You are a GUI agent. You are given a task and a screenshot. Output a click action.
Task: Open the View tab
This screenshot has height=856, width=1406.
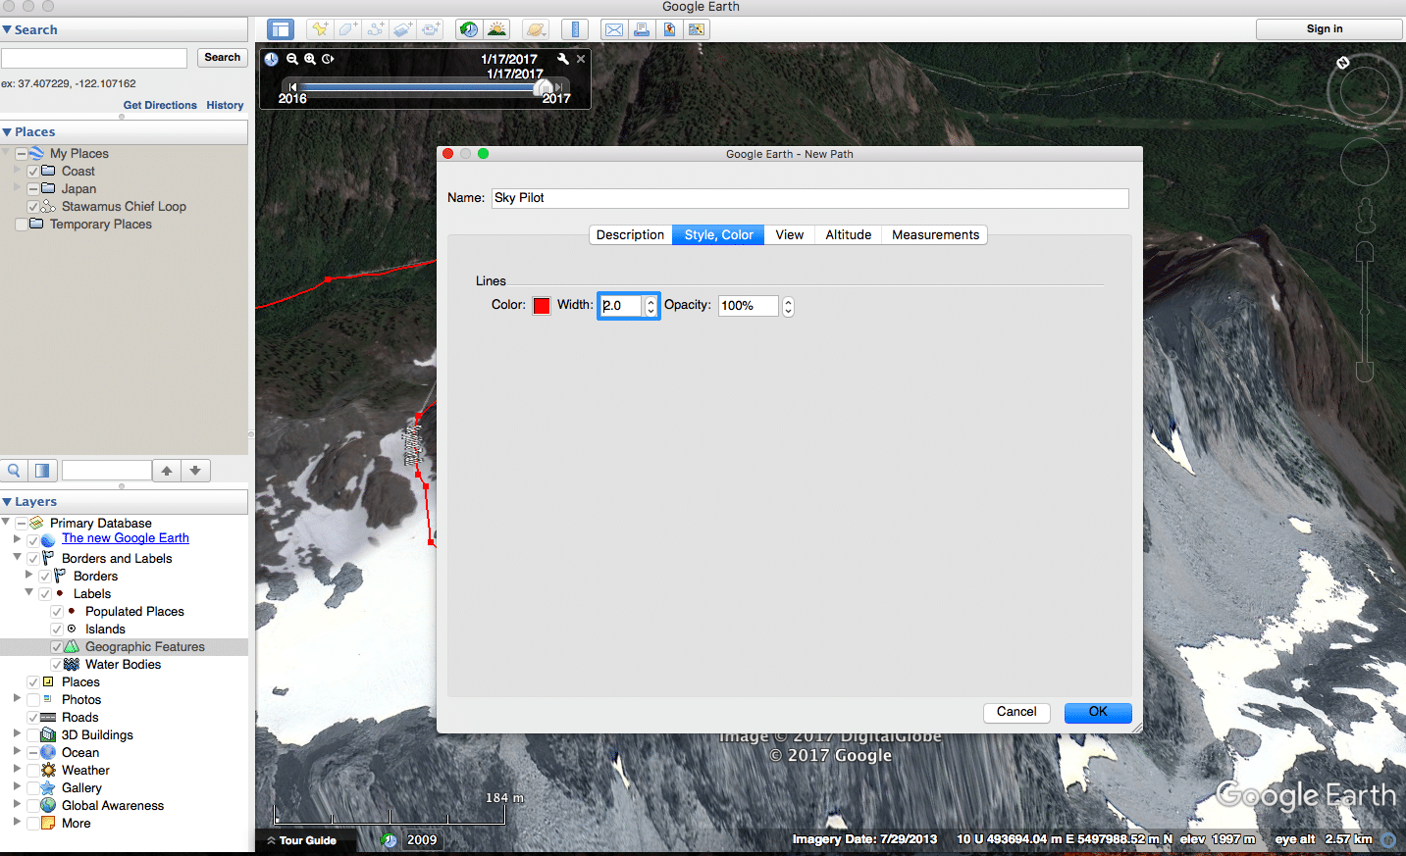[x=790, y=235]
